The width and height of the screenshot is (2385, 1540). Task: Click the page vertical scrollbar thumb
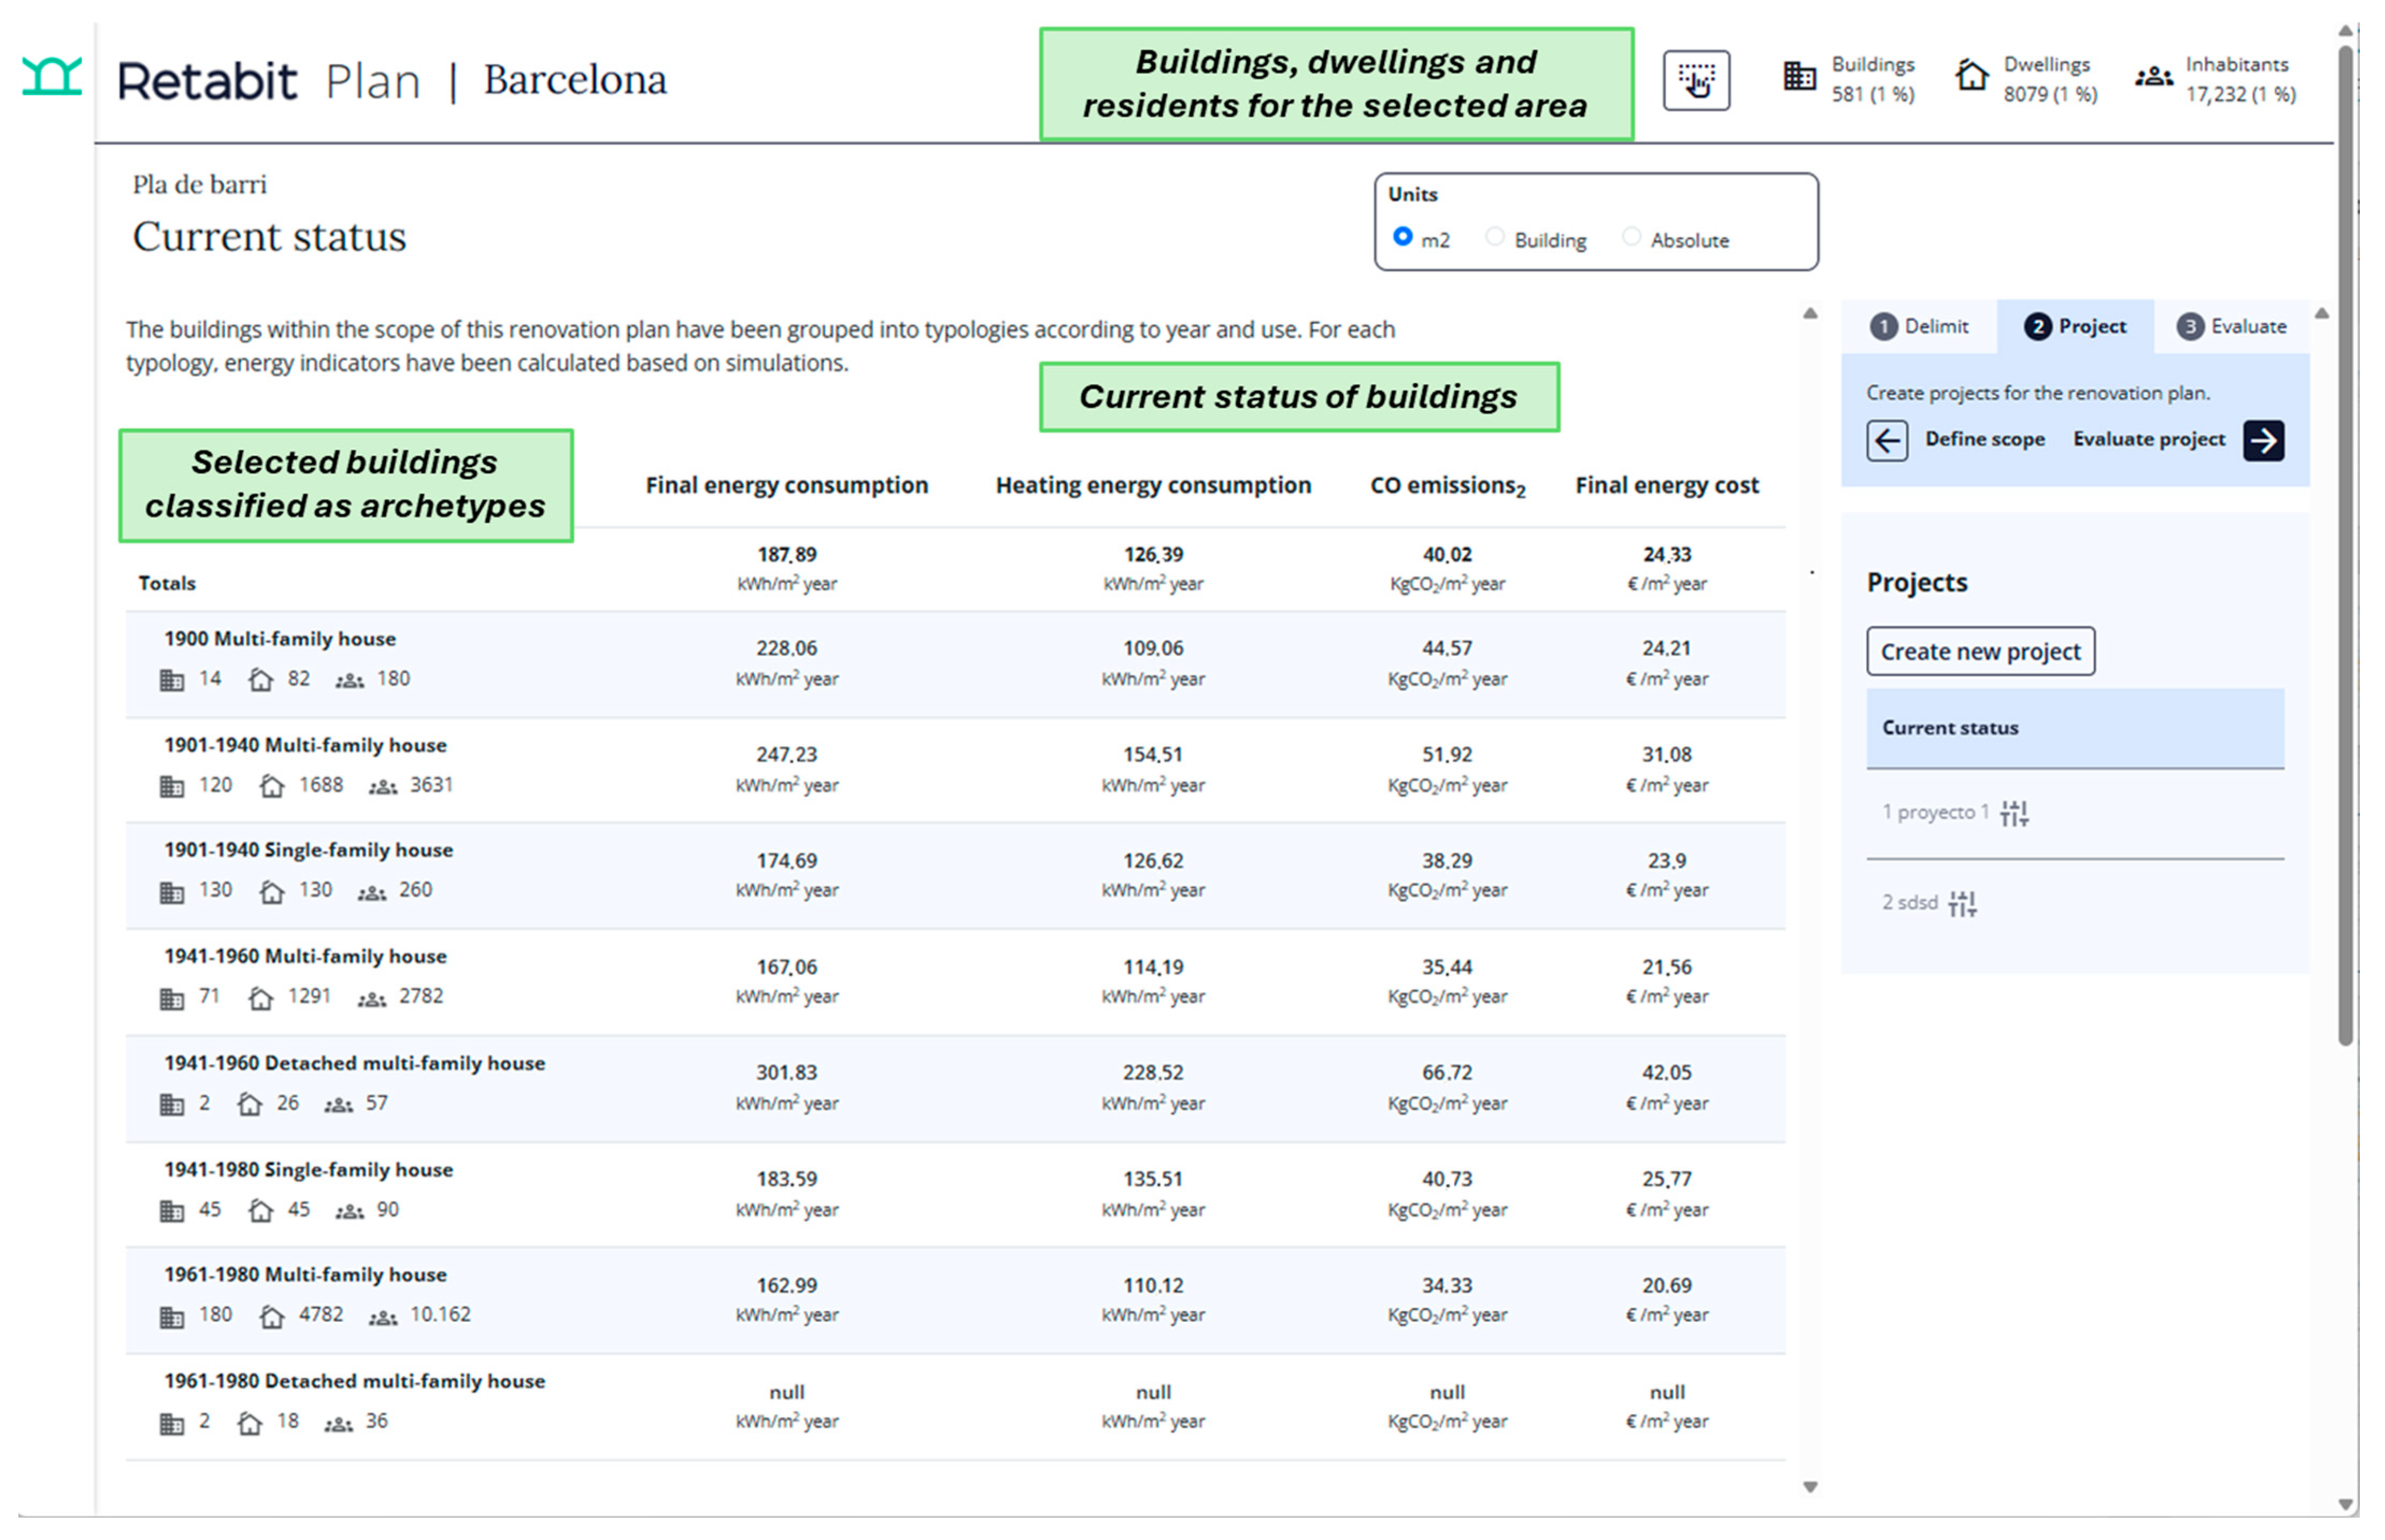click(2346, 545)
